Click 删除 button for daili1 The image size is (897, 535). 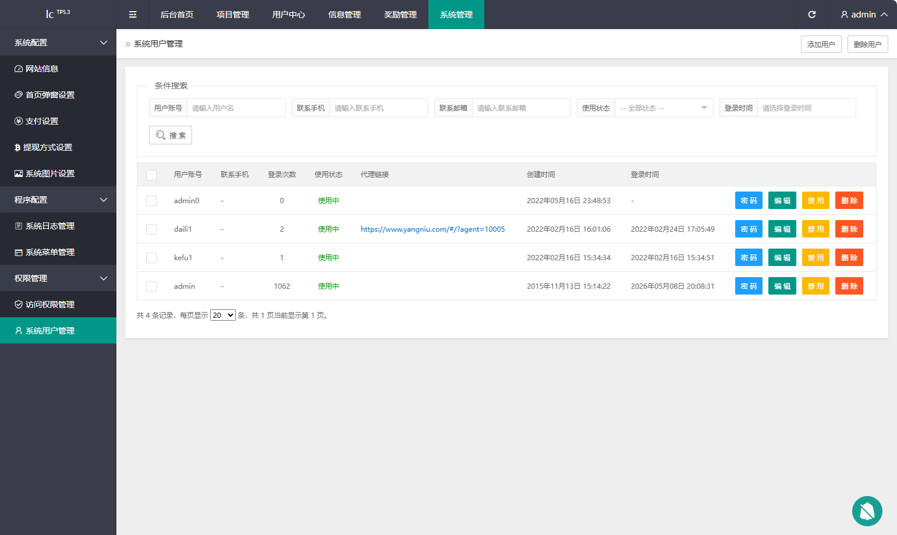[x=849, y=229]
